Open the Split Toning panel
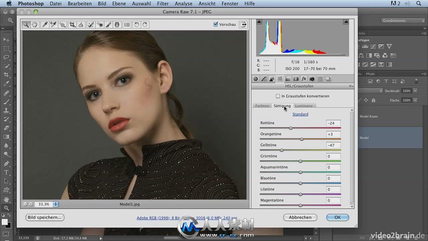 click(x=288, y=79)
